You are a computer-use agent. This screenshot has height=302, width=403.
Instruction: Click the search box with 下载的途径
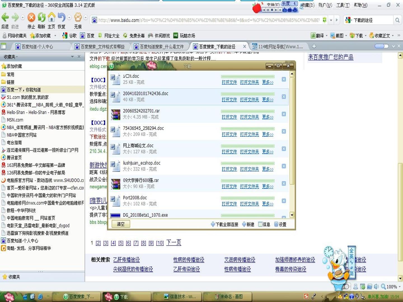click(372, 20)
